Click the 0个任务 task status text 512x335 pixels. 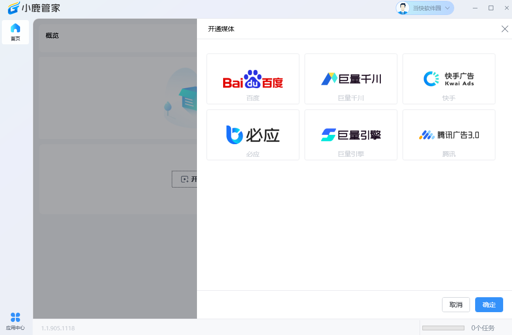(x=483, y=328)
